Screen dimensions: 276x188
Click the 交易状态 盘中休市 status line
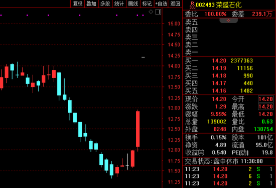(223, 161)
